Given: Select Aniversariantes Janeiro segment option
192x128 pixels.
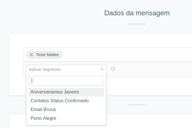Looking at the screenshot, I should coord(55,92).
